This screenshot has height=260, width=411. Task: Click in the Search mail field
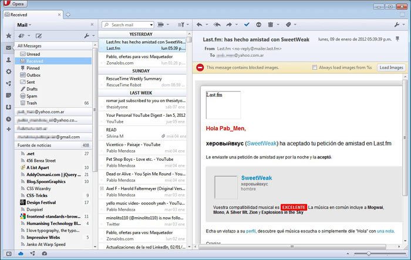coord(127,25)
